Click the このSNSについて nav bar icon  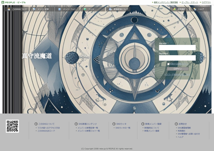point(9,9)
